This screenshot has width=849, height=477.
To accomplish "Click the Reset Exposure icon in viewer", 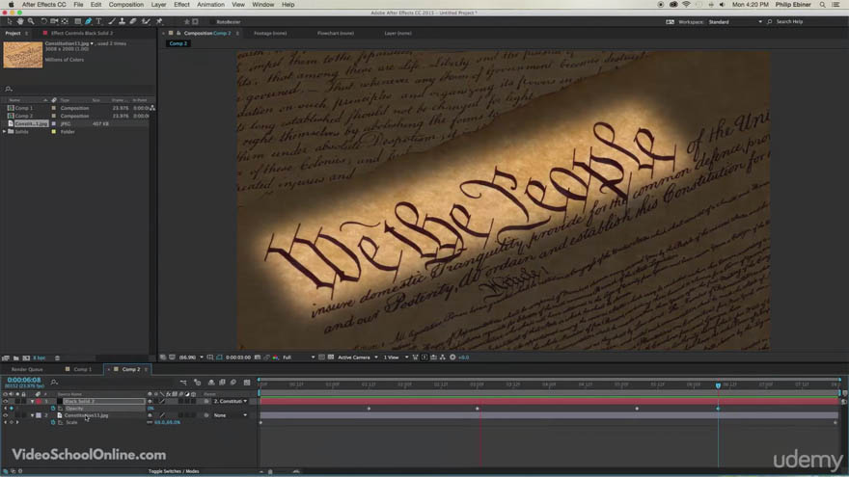I will pos(452,358).
